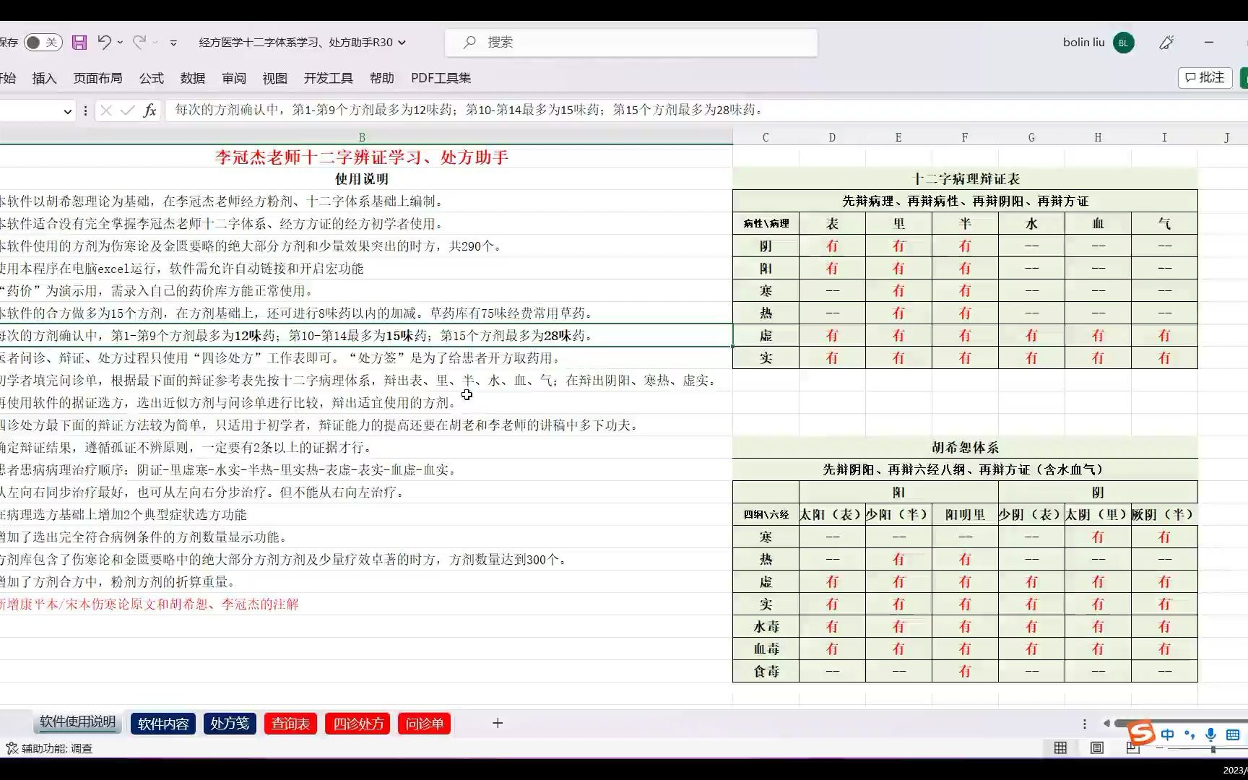Click the Insert Function fx icon

149,110
